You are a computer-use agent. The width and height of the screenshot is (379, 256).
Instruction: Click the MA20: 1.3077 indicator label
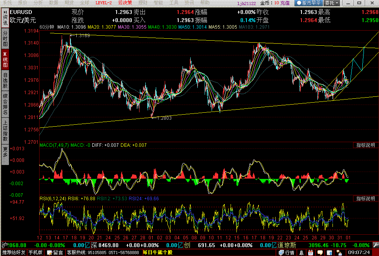tap(102, 27)
